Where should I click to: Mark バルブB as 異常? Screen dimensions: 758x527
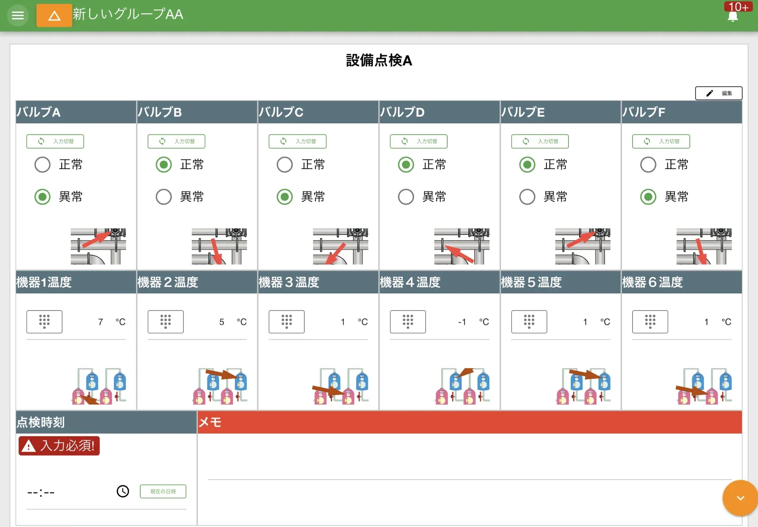coord(163,197)
